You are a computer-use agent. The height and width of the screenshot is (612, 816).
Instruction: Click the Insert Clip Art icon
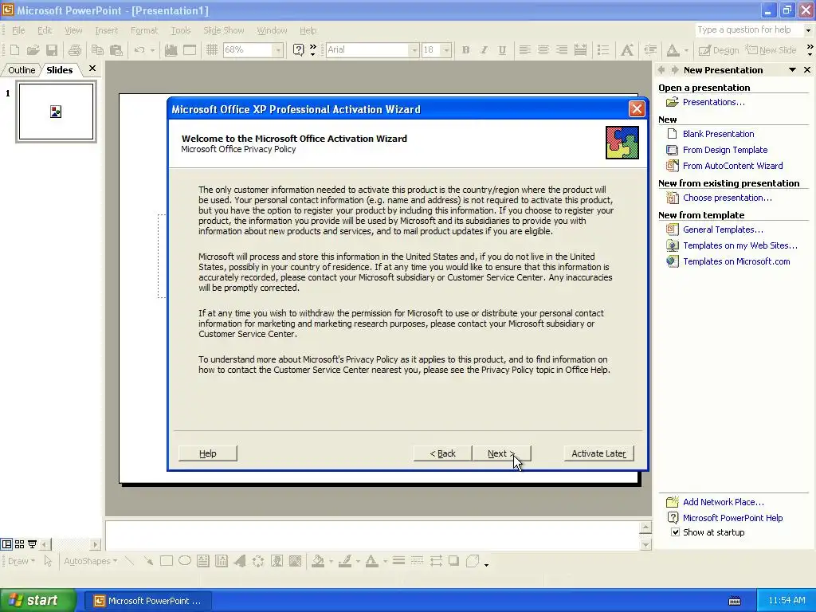277,561
